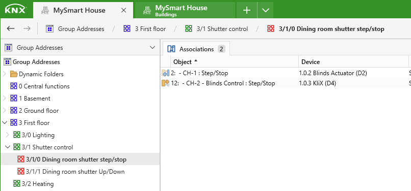Click red icon of 3/1/1 address
Screen dimensions: 411x191
tap(21, 171)
